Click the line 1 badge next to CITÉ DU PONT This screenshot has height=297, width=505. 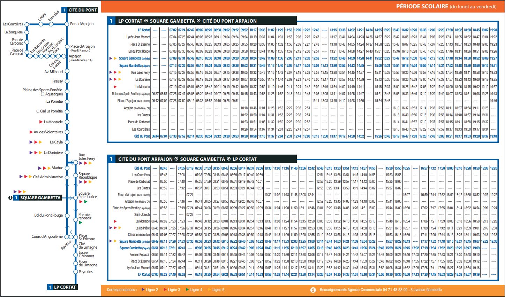[x=64, y=10]
